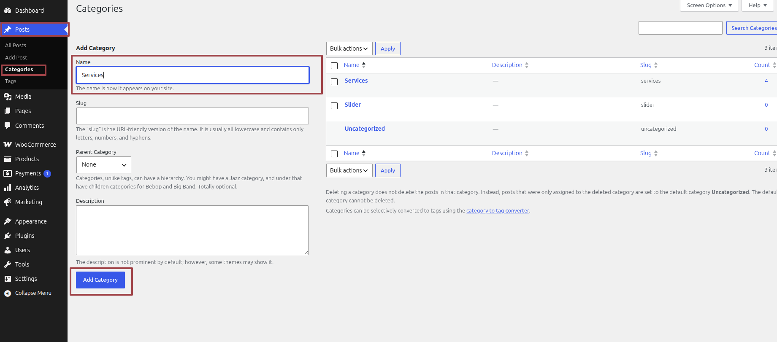Viewport: 777px width, 342px height.
Task: Open Add Post submenu item
Action: click(16, 57)
